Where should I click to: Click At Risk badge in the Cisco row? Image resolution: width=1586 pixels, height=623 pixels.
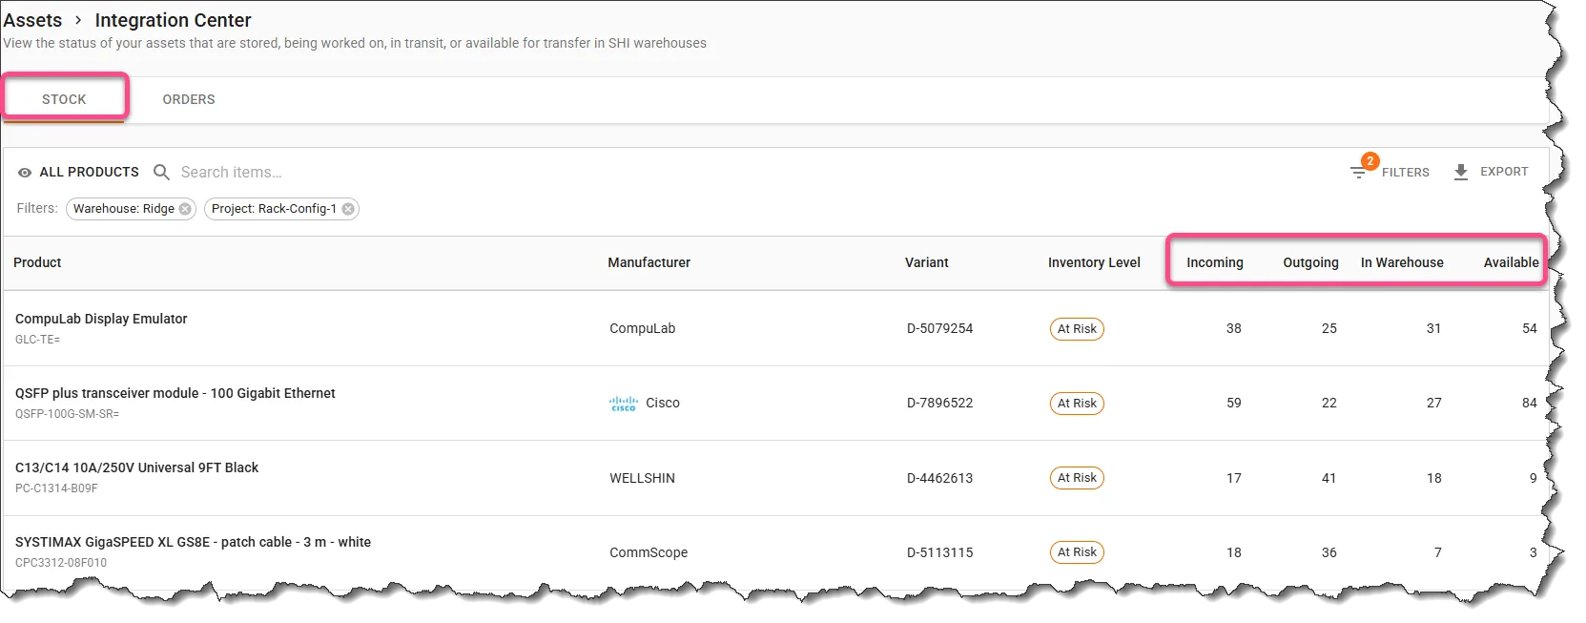[x=1077, y=404]
